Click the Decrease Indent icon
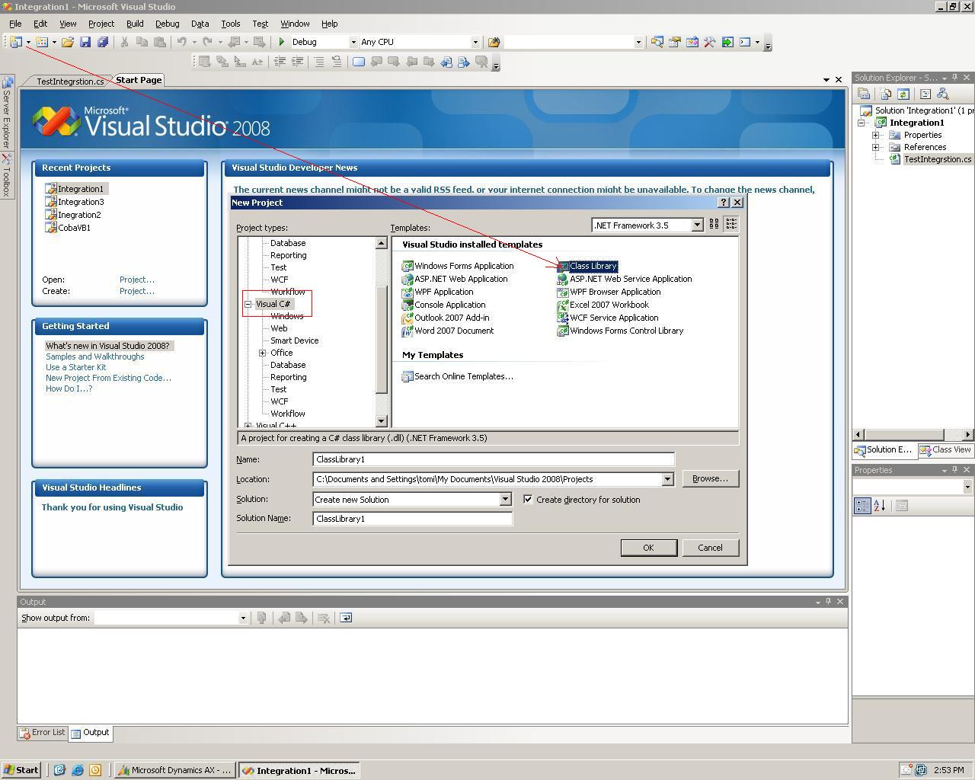Image resolution: width=975 pixels, height=780 pixels. [280, 62]
